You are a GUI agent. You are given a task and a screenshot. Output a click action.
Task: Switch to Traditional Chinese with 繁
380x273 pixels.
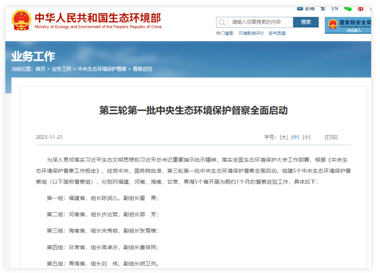323,8
